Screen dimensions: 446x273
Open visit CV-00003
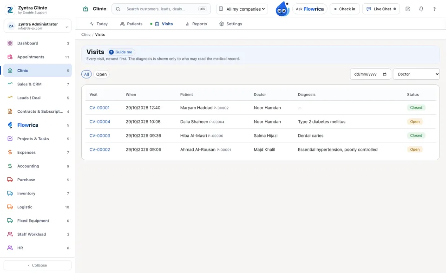[x=100, y=136]
